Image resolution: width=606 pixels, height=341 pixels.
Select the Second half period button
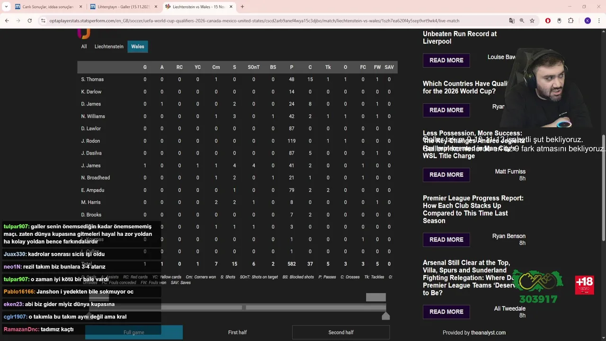coord(341,332)
